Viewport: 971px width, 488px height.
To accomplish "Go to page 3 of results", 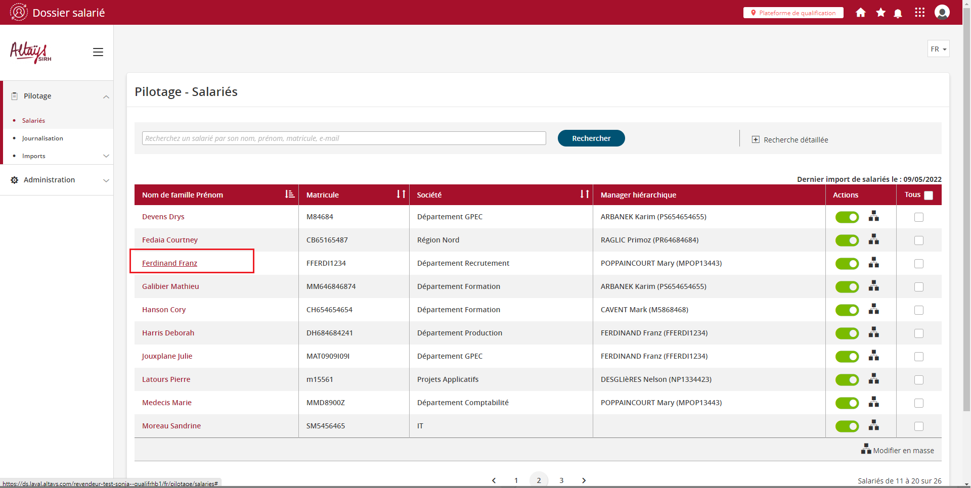I will (561, 480).
